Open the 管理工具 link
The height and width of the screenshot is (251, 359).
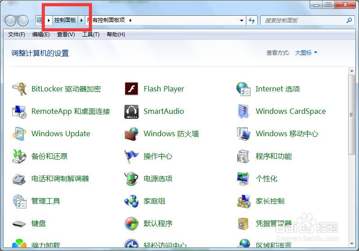click(x=46, y=201)
